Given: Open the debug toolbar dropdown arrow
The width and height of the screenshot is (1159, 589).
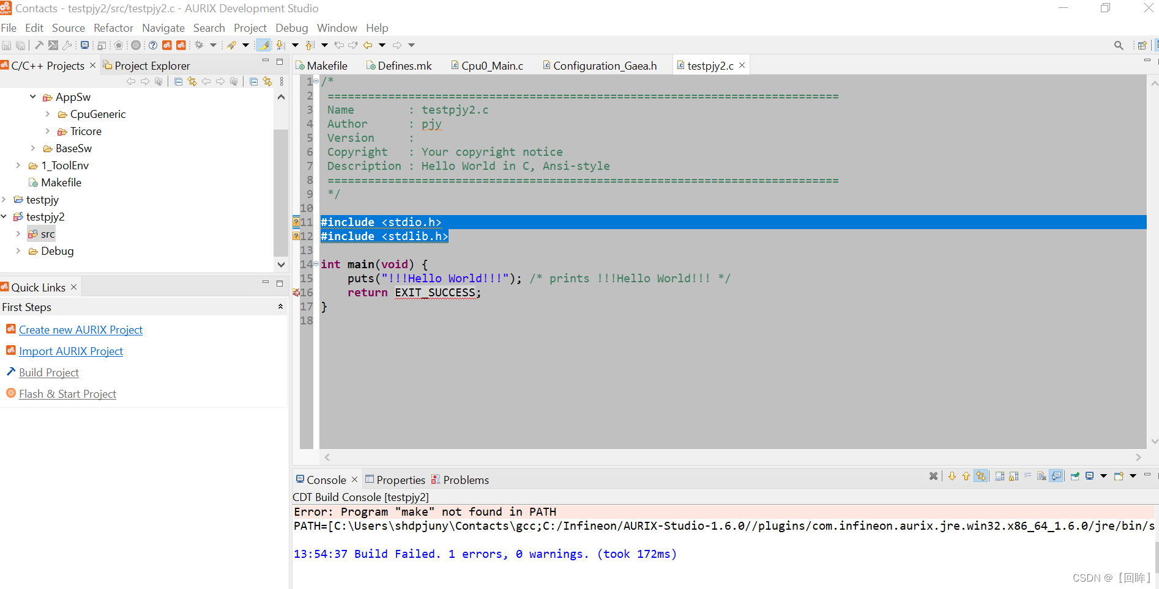Looking at the screenshot, I should pos(212,45).
